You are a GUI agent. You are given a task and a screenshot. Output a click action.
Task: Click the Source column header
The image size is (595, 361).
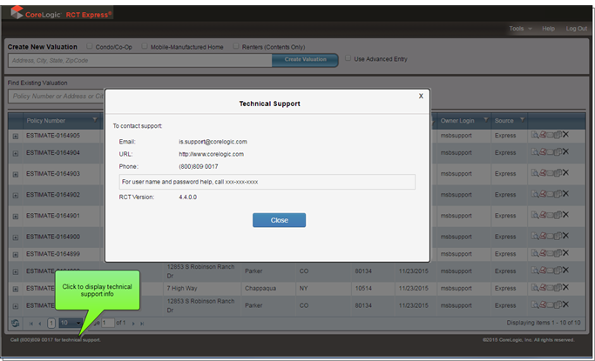pyautogui.click(x=504, y=120)
